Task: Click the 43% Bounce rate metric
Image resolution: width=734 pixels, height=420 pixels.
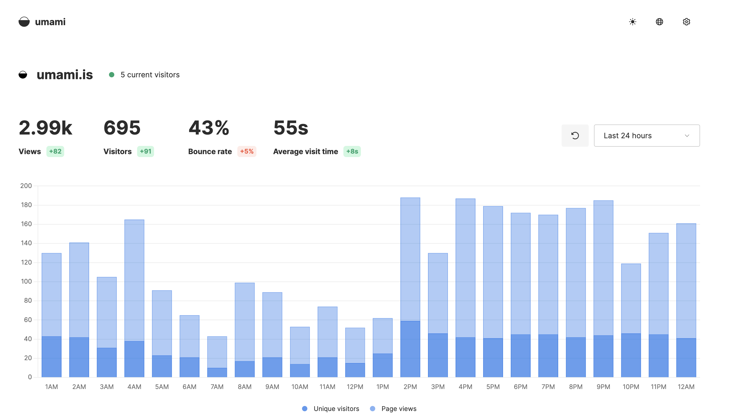Action: (209, 128)
